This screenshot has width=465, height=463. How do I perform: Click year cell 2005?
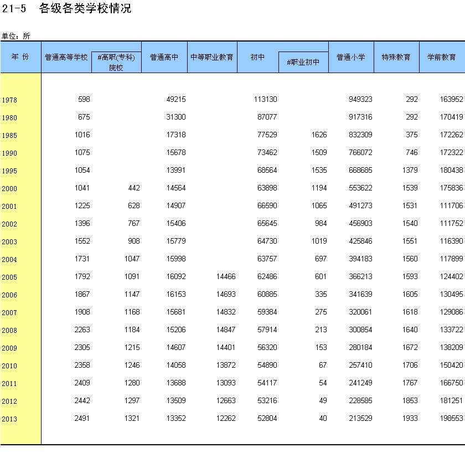(x=9, y=277)
